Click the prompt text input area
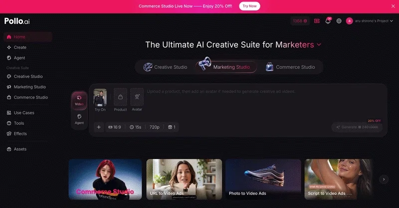The width and height of the screenshot is (399, 208). coord(265,102)
